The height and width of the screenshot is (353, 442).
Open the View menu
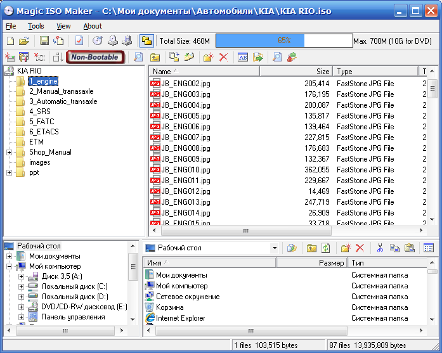[63, 26]
